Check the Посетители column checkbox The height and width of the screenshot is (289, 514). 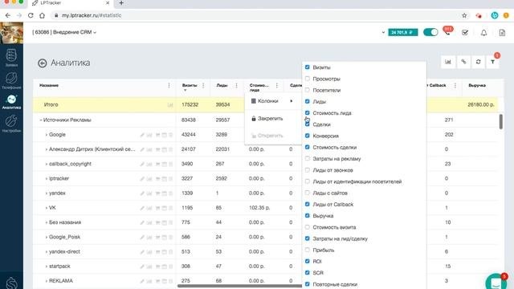click(x=307, y=90)
